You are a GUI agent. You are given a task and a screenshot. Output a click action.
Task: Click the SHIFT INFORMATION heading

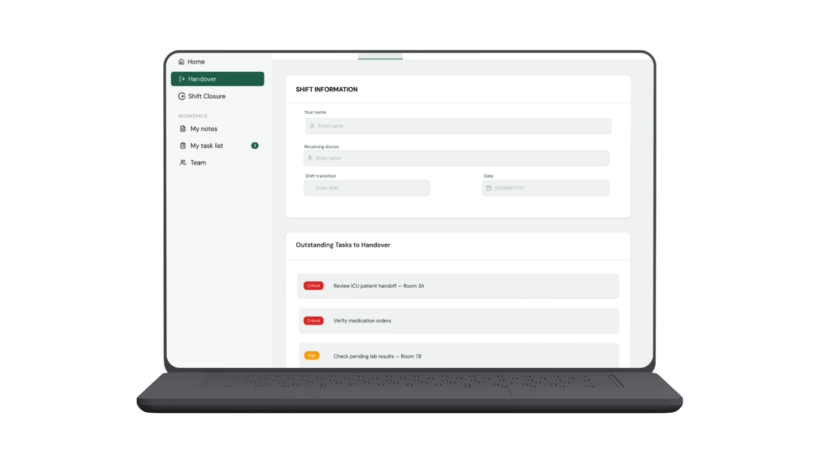pyautogui.click(x=327, y=89)
